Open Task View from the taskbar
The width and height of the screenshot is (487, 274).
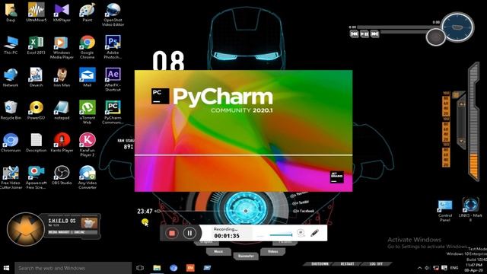[x=140, y=268]
